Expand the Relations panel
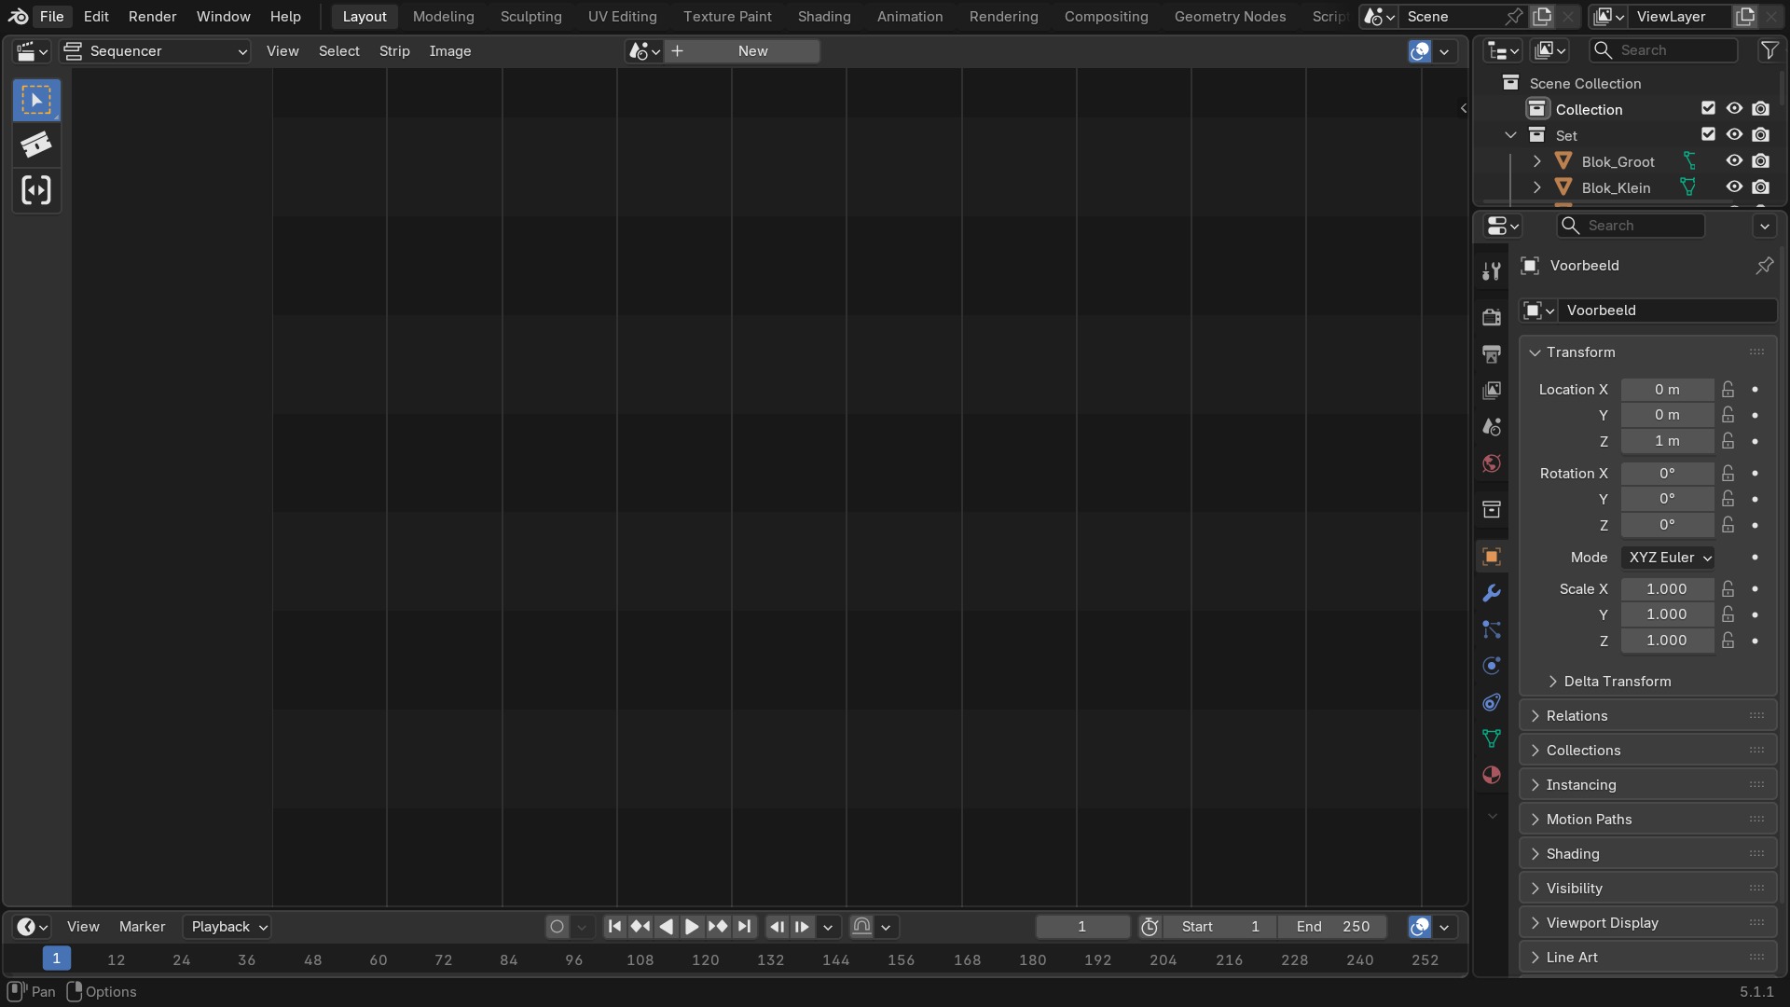Viewport: 1790px width, 1007px height. pos(1647,716)
